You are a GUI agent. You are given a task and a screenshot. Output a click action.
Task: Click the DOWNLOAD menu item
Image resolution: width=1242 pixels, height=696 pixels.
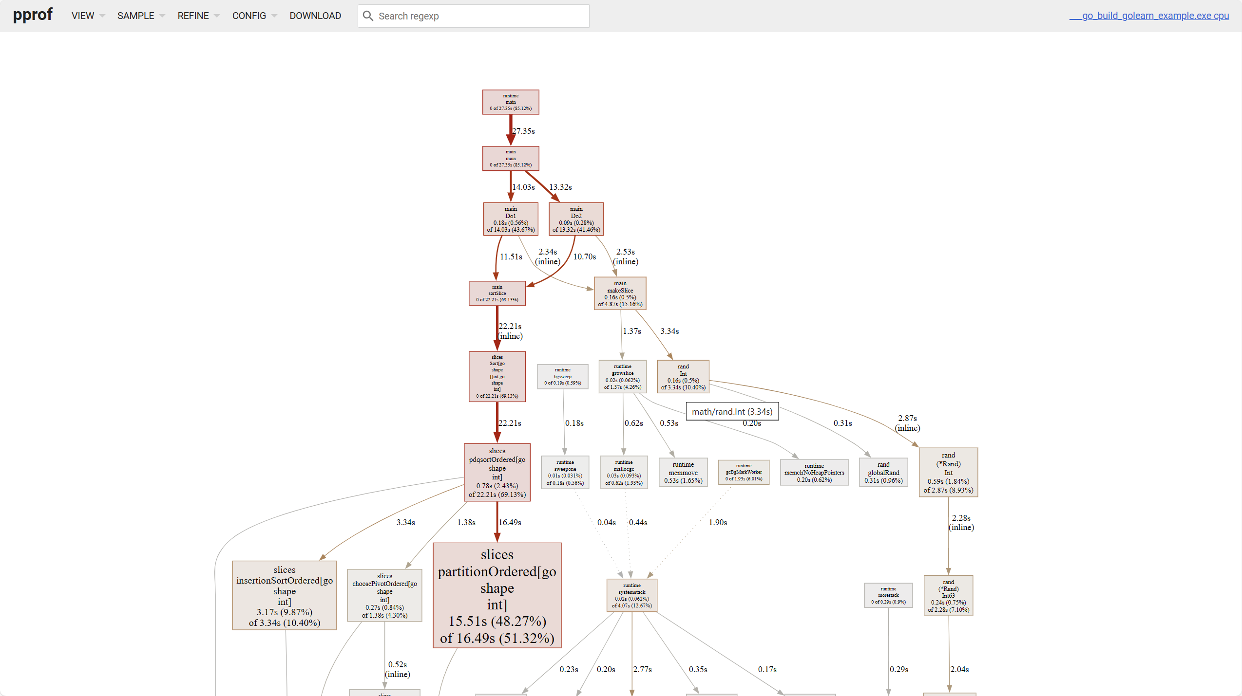pyautogui.click(x=315, y=15)
